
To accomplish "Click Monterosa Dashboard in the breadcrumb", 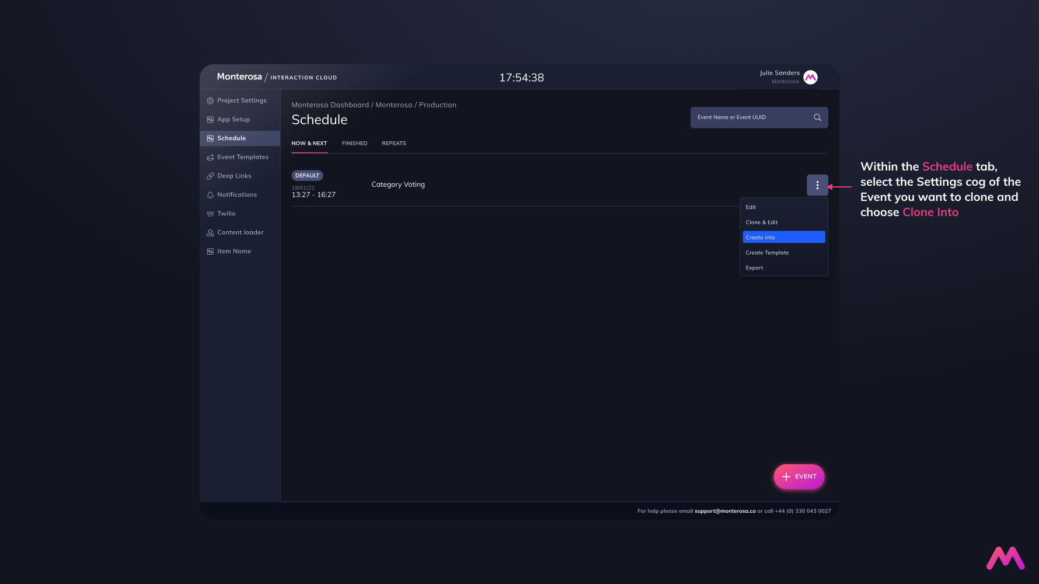I will click(x=330, y=105).
